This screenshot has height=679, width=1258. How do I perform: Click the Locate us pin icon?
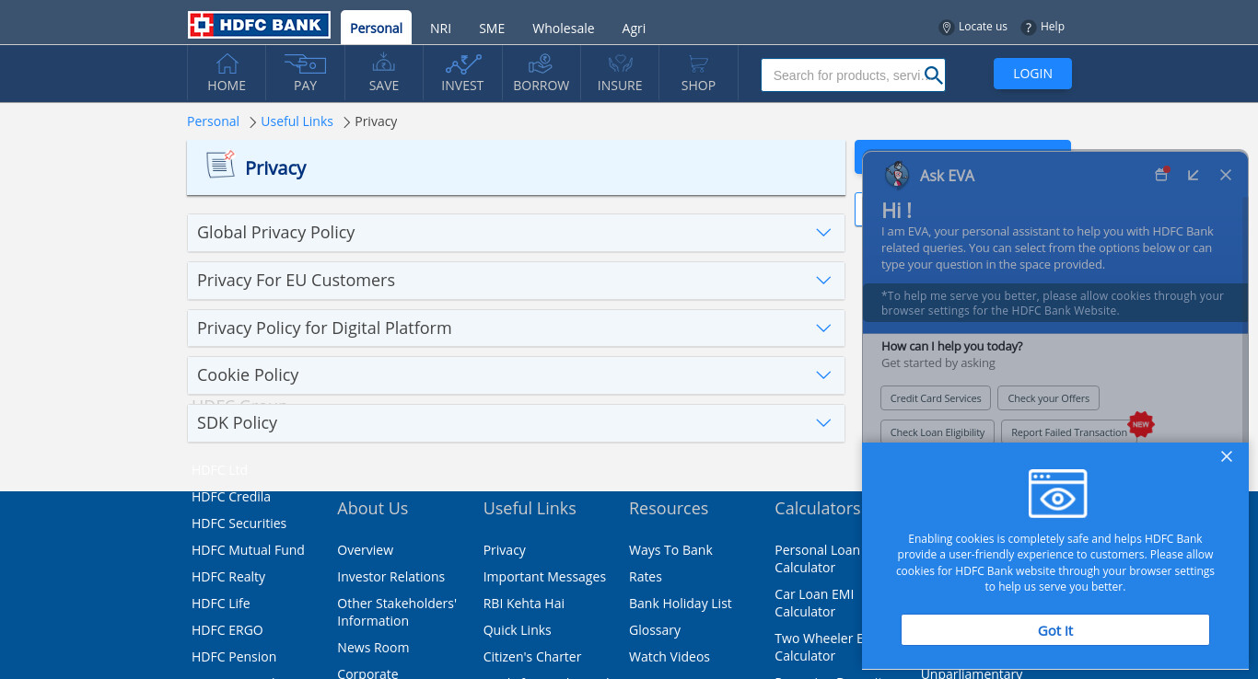946,28
